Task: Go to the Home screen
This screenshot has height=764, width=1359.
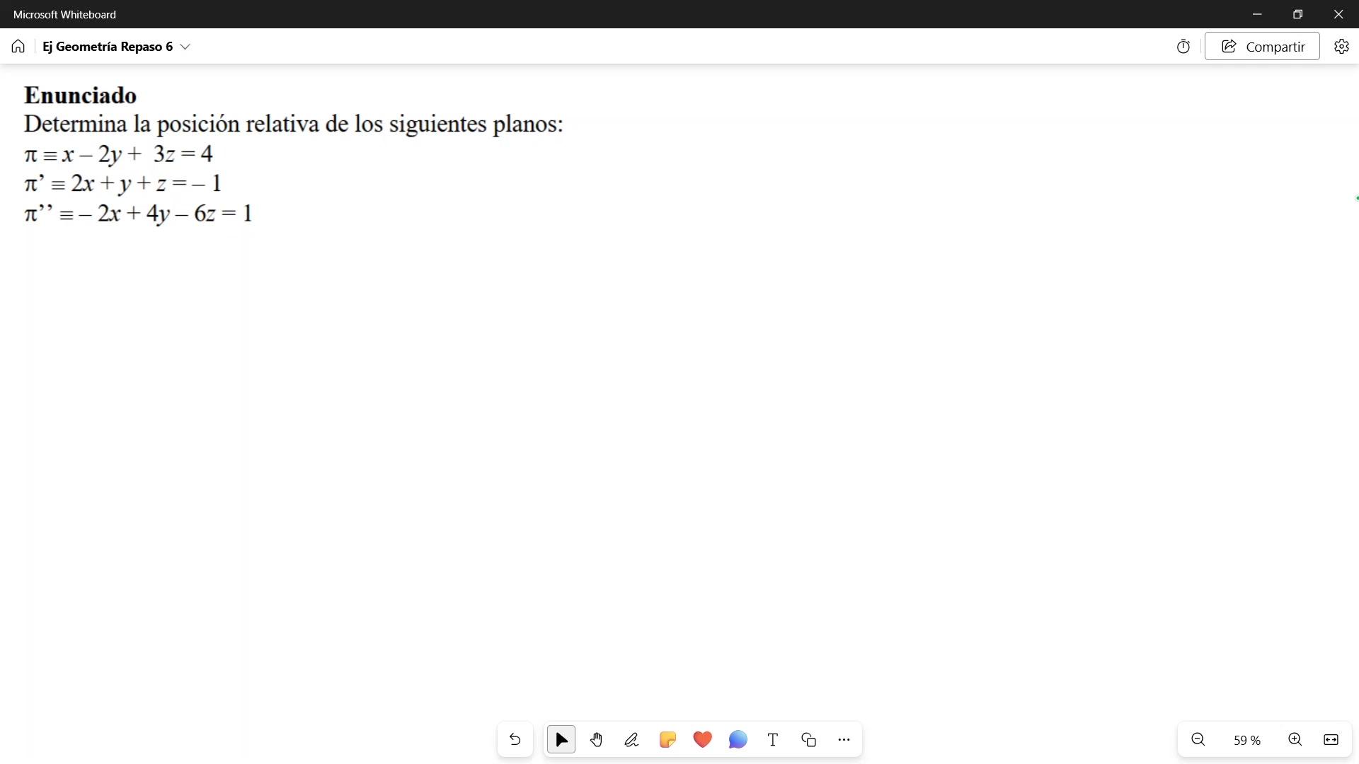Action: tap(18, 47)
